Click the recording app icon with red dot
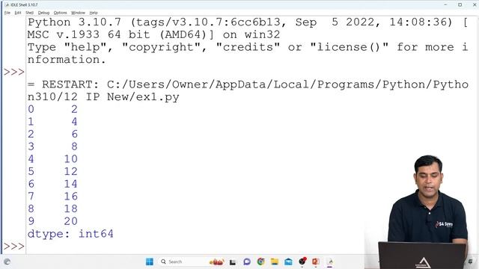Viewport: 479px width, 269px height. point(302,261)
